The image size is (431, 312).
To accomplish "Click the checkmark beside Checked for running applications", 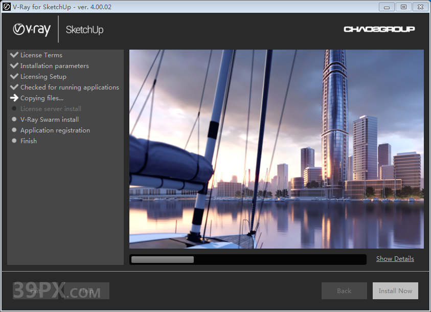I will (14, 87).
